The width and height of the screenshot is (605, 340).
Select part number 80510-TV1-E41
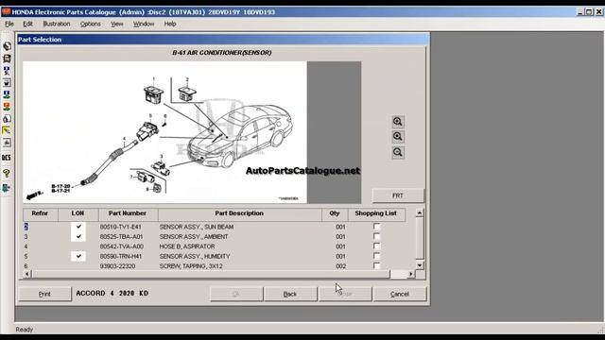coord(121,227)
